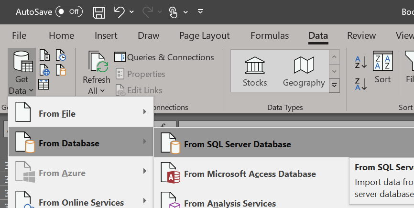This screenshot has height=208, width=414.
Task: Click the Existing Connections icon
Action: click(61, 70)
